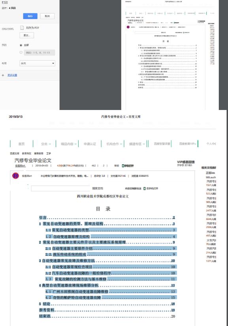Image resolution: width=228 pixels, height=326 pixels.
Task: Click 教育专区 breadcrumb link
Action: (x=26, y=154)
